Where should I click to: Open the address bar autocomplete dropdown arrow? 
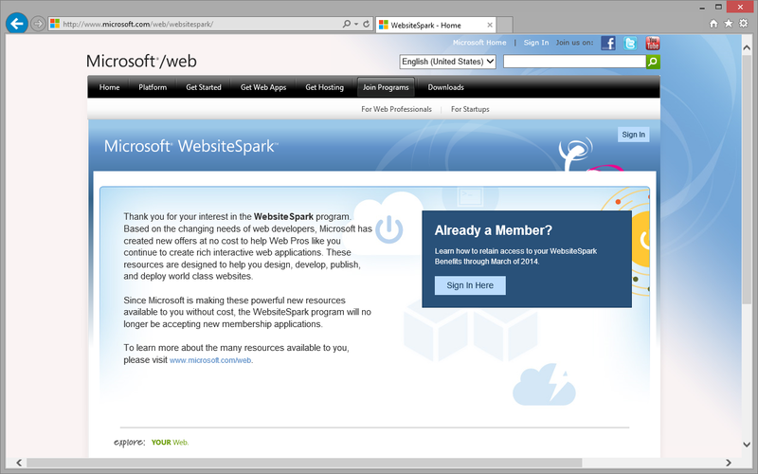coord(356,24)
